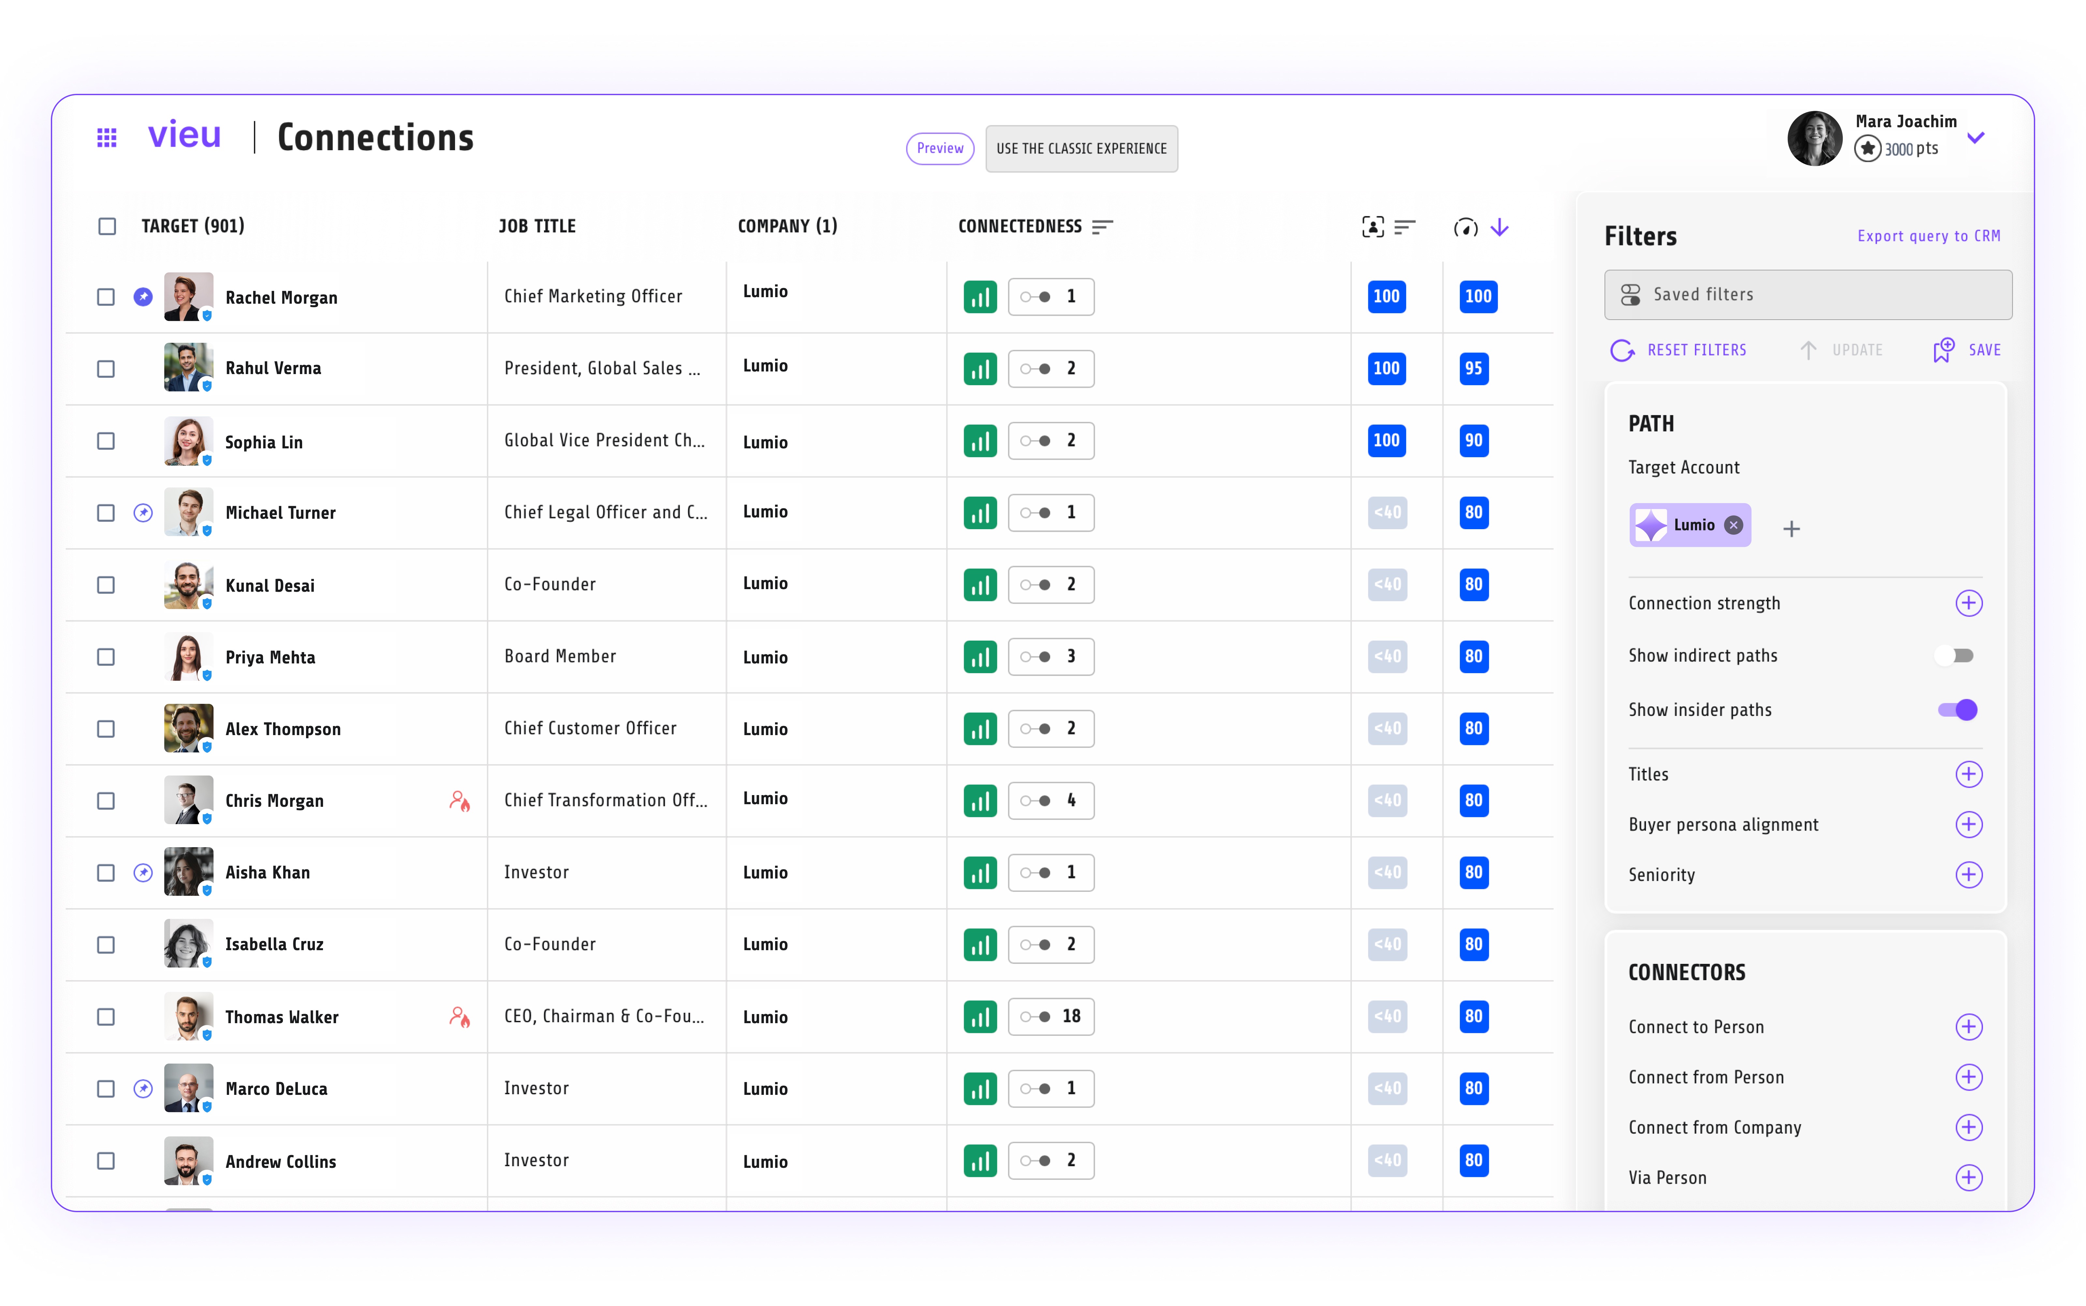The width and height of the screenshot is (2086, 1306).
Task: Sort descending by score arrow icon
Action: (x=1500, y=227)
